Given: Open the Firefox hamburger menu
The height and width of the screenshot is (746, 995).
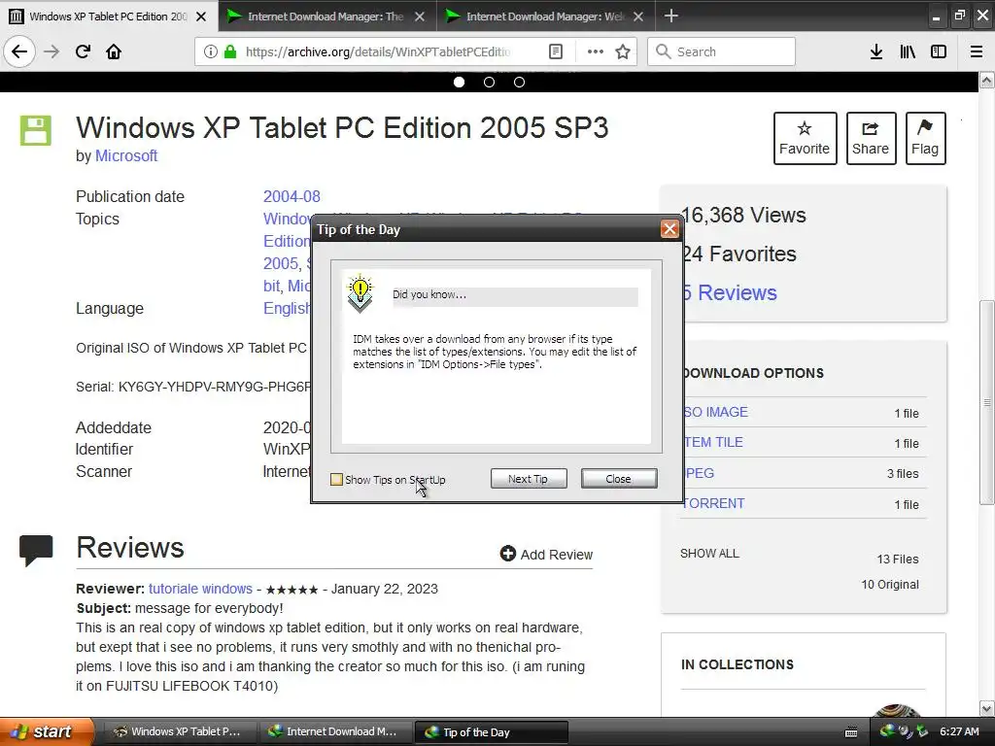Looking at the screenshot, I should (x=977, y=51).
